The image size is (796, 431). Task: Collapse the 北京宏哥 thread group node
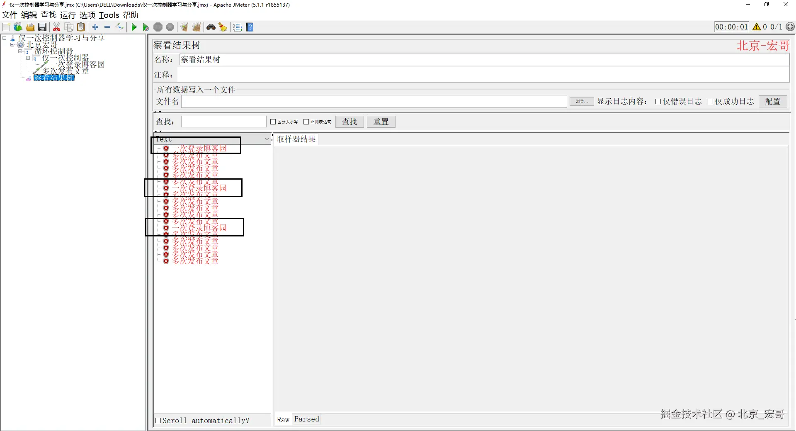click(x=12, y=44)
